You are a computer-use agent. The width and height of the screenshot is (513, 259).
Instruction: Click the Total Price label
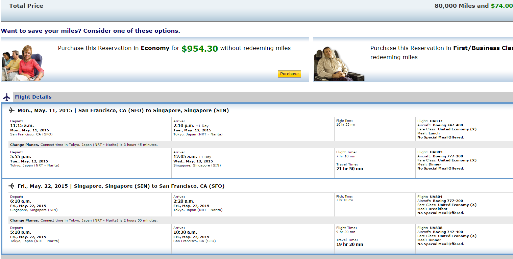(26, 6)
